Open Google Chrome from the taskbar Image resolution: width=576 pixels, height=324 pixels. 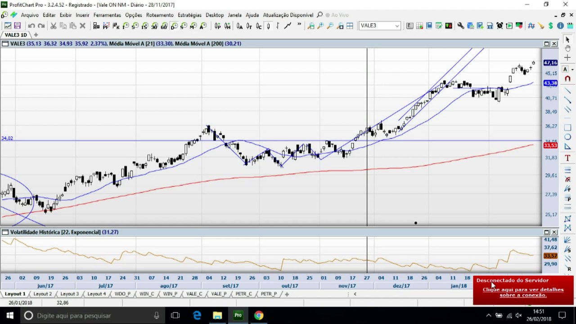[x=258, y=315]
